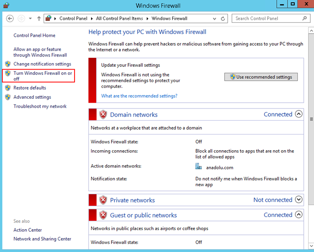Click All Control Panel Items breadcrumb

pyautogui.click(x=119, y=18)
